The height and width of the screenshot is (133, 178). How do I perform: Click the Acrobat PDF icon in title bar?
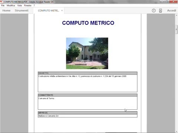pyautogui.click(x=1, y=2)
